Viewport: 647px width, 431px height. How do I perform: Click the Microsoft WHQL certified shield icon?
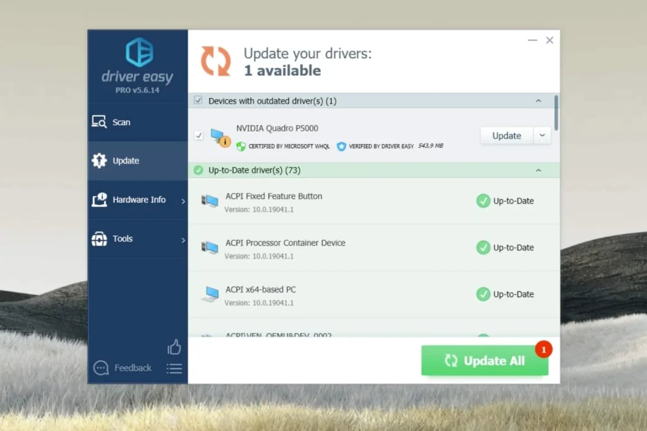click(241, 146)
